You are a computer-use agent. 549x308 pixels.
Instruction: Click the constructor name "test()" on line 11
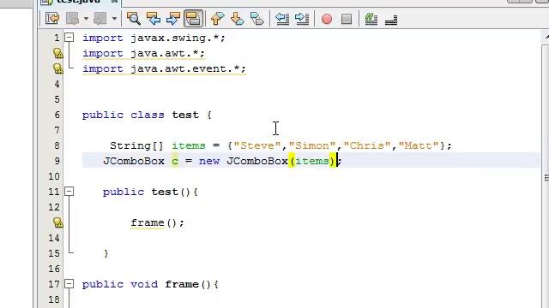pyautogui.click(x=172, y=192)
